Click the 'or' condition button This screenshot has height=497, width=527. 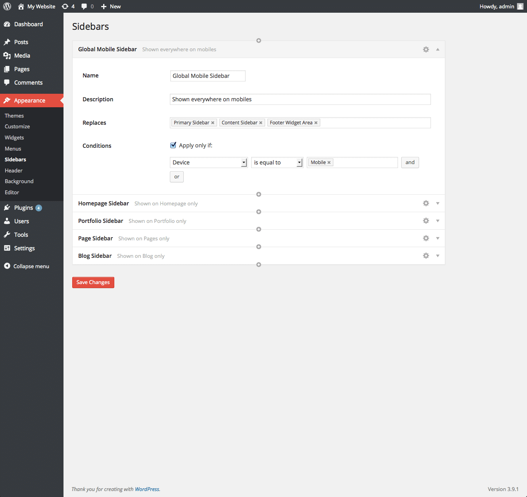(177, 177)
